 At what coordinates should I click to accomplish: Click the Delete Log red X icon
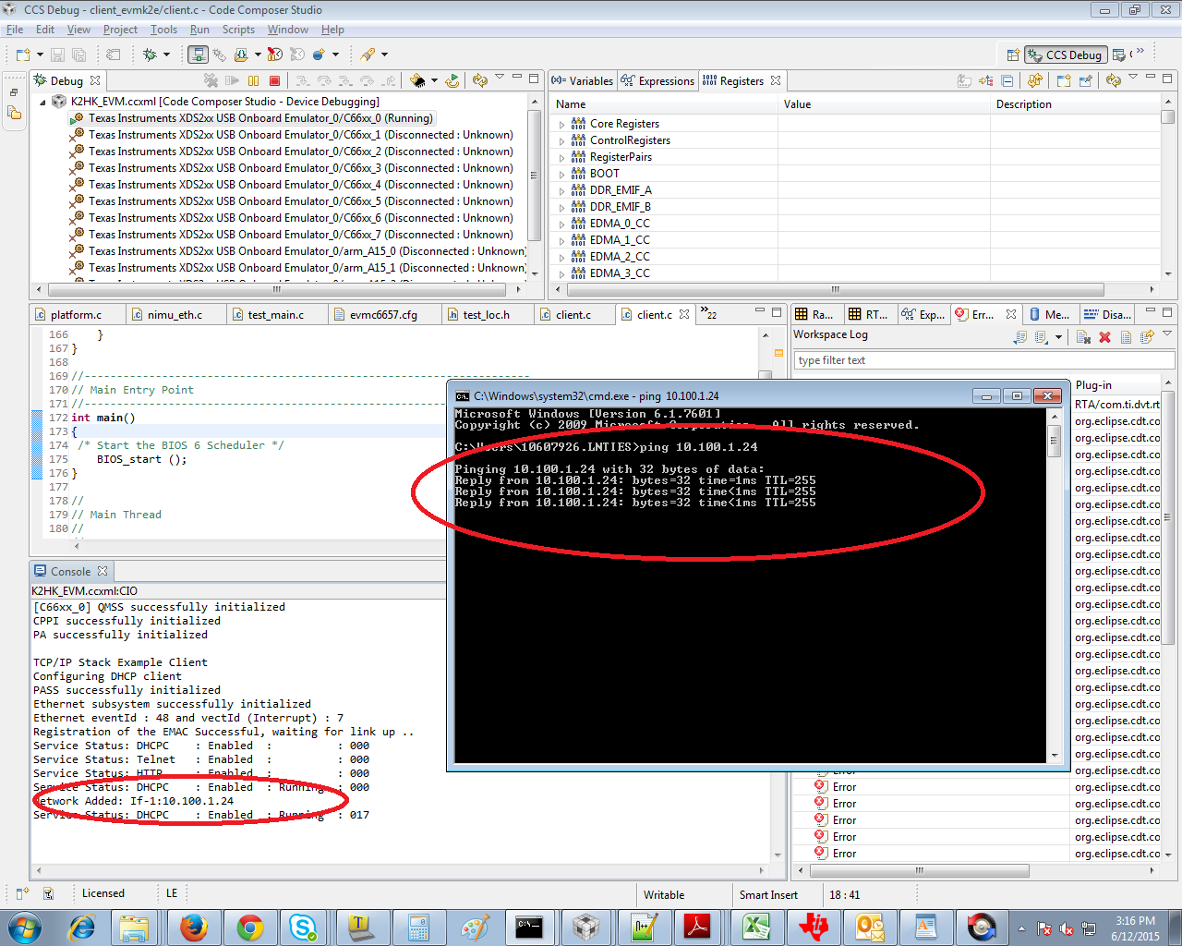tap(1104, 337)
